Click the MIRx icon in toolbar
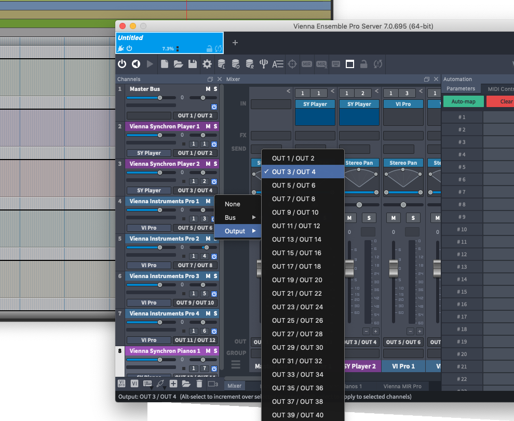514x421 pixels. click(321, 64)
